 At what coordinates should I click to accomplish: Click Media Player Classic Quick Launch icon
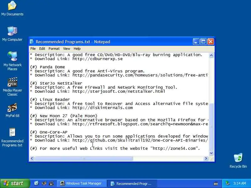pos(51,183)
